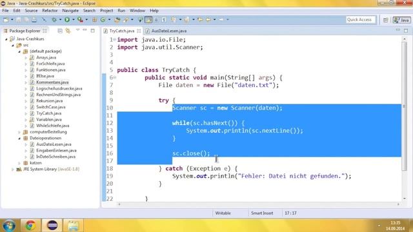This screenshot has height=232, width=413.
Task: Click the Previous Annotation icon
Action: click(x=186, y=20)
